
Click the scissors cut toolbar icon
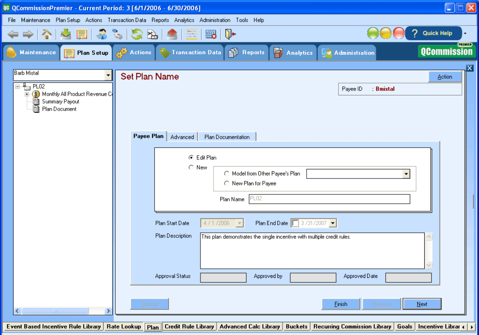pyautogui.click(x=152, y=34)
